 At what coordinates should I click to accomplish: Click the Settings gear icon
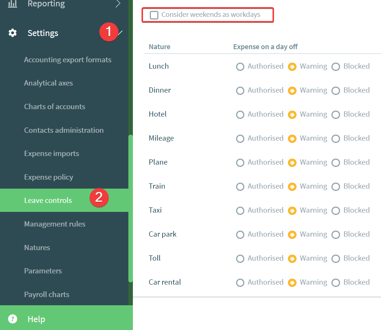coord(13,33)
